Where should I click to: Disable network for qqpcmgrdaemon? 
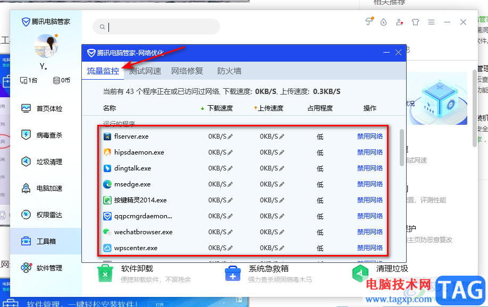[x=370, y=216]
